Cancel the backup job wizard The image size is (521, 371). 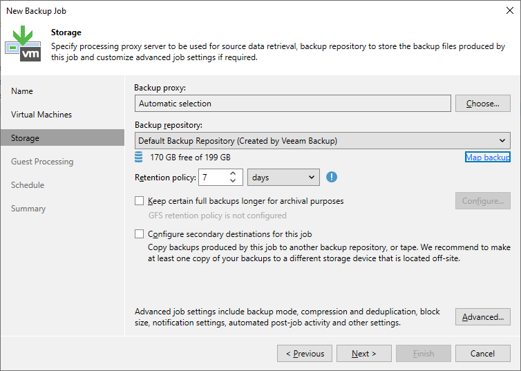[483, 354]
